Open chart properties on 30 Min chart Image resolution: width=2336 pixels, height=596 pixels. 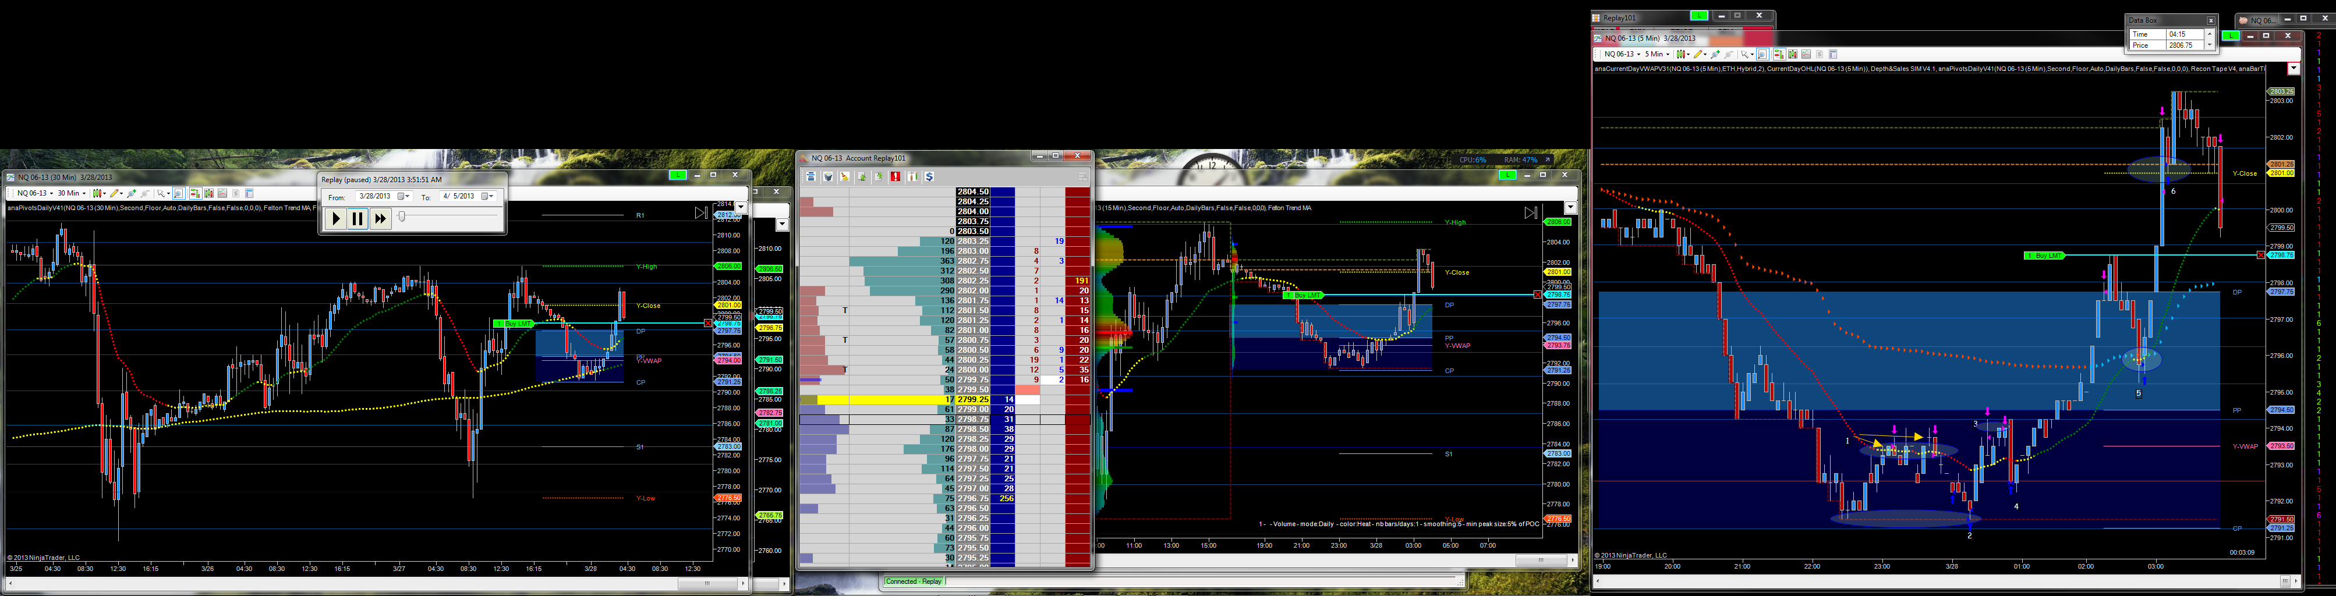249,193
